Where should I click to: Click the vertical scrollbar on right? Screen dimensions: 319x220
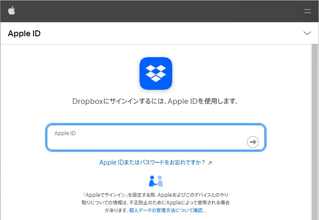coord(315,132)
